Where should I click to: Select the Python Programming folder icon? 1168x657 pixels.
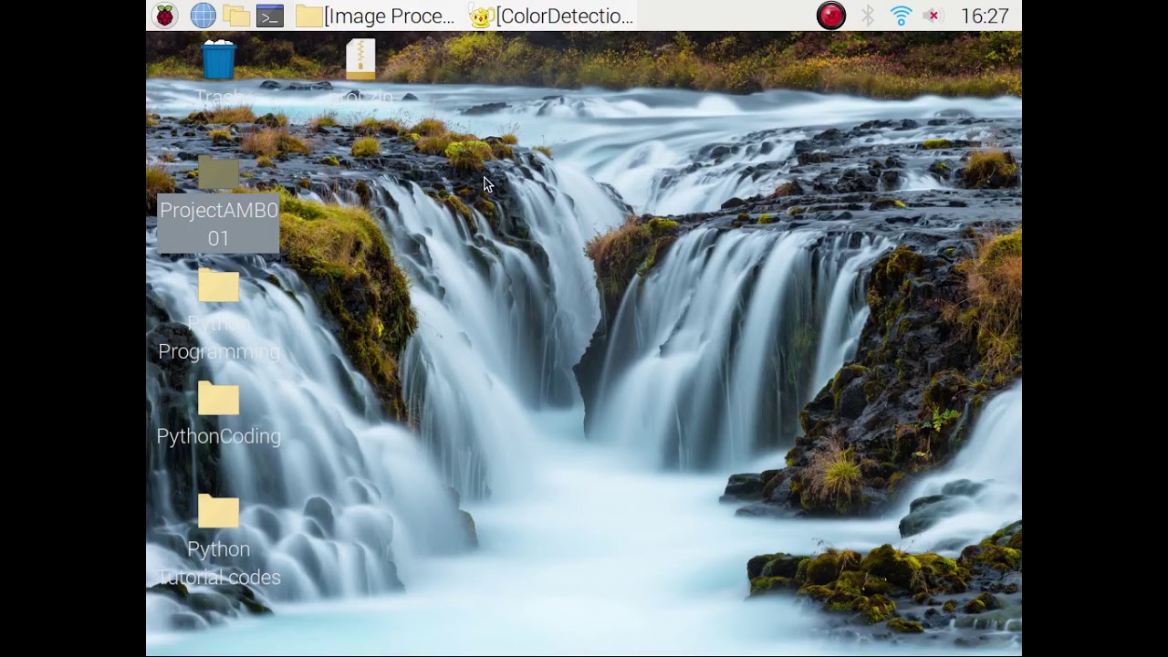click(219, 286)
